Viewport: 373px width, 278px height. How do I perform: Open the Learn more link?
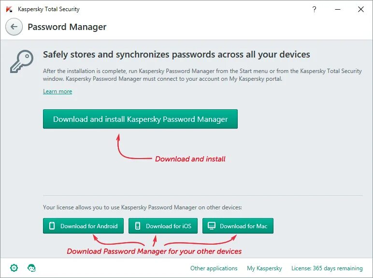point(57,91)
